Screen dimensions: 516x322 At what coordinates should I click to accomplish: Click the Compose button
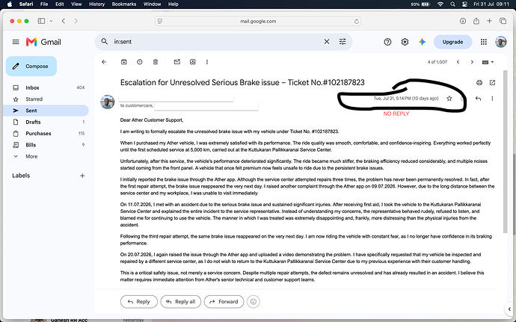click(x=31, y=66)
